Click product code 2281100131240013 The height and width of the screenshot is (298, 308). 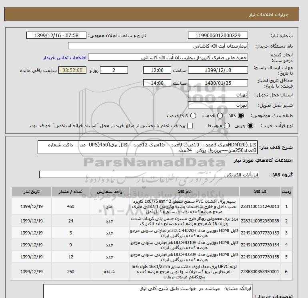(x=260, y=206)
